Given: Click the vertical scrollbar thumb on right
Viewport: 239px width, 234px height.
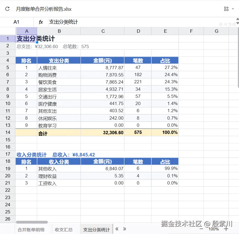Looking at the screenshot, I should [238, 58].
